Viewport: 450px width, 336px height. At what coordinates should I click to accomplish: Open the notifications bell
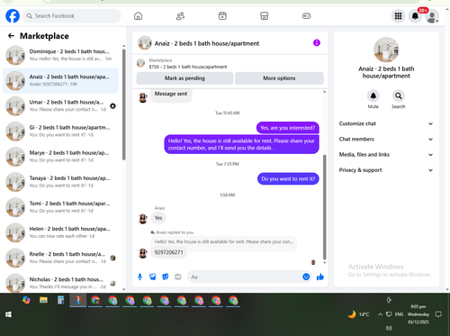click(415, 16)
